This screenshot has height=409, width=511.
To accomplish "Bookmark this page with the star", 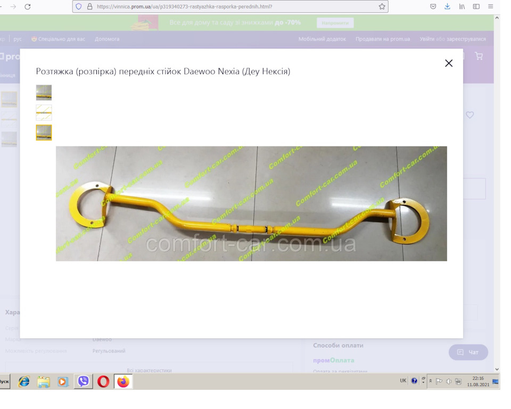I will click(x=382, y=6).
